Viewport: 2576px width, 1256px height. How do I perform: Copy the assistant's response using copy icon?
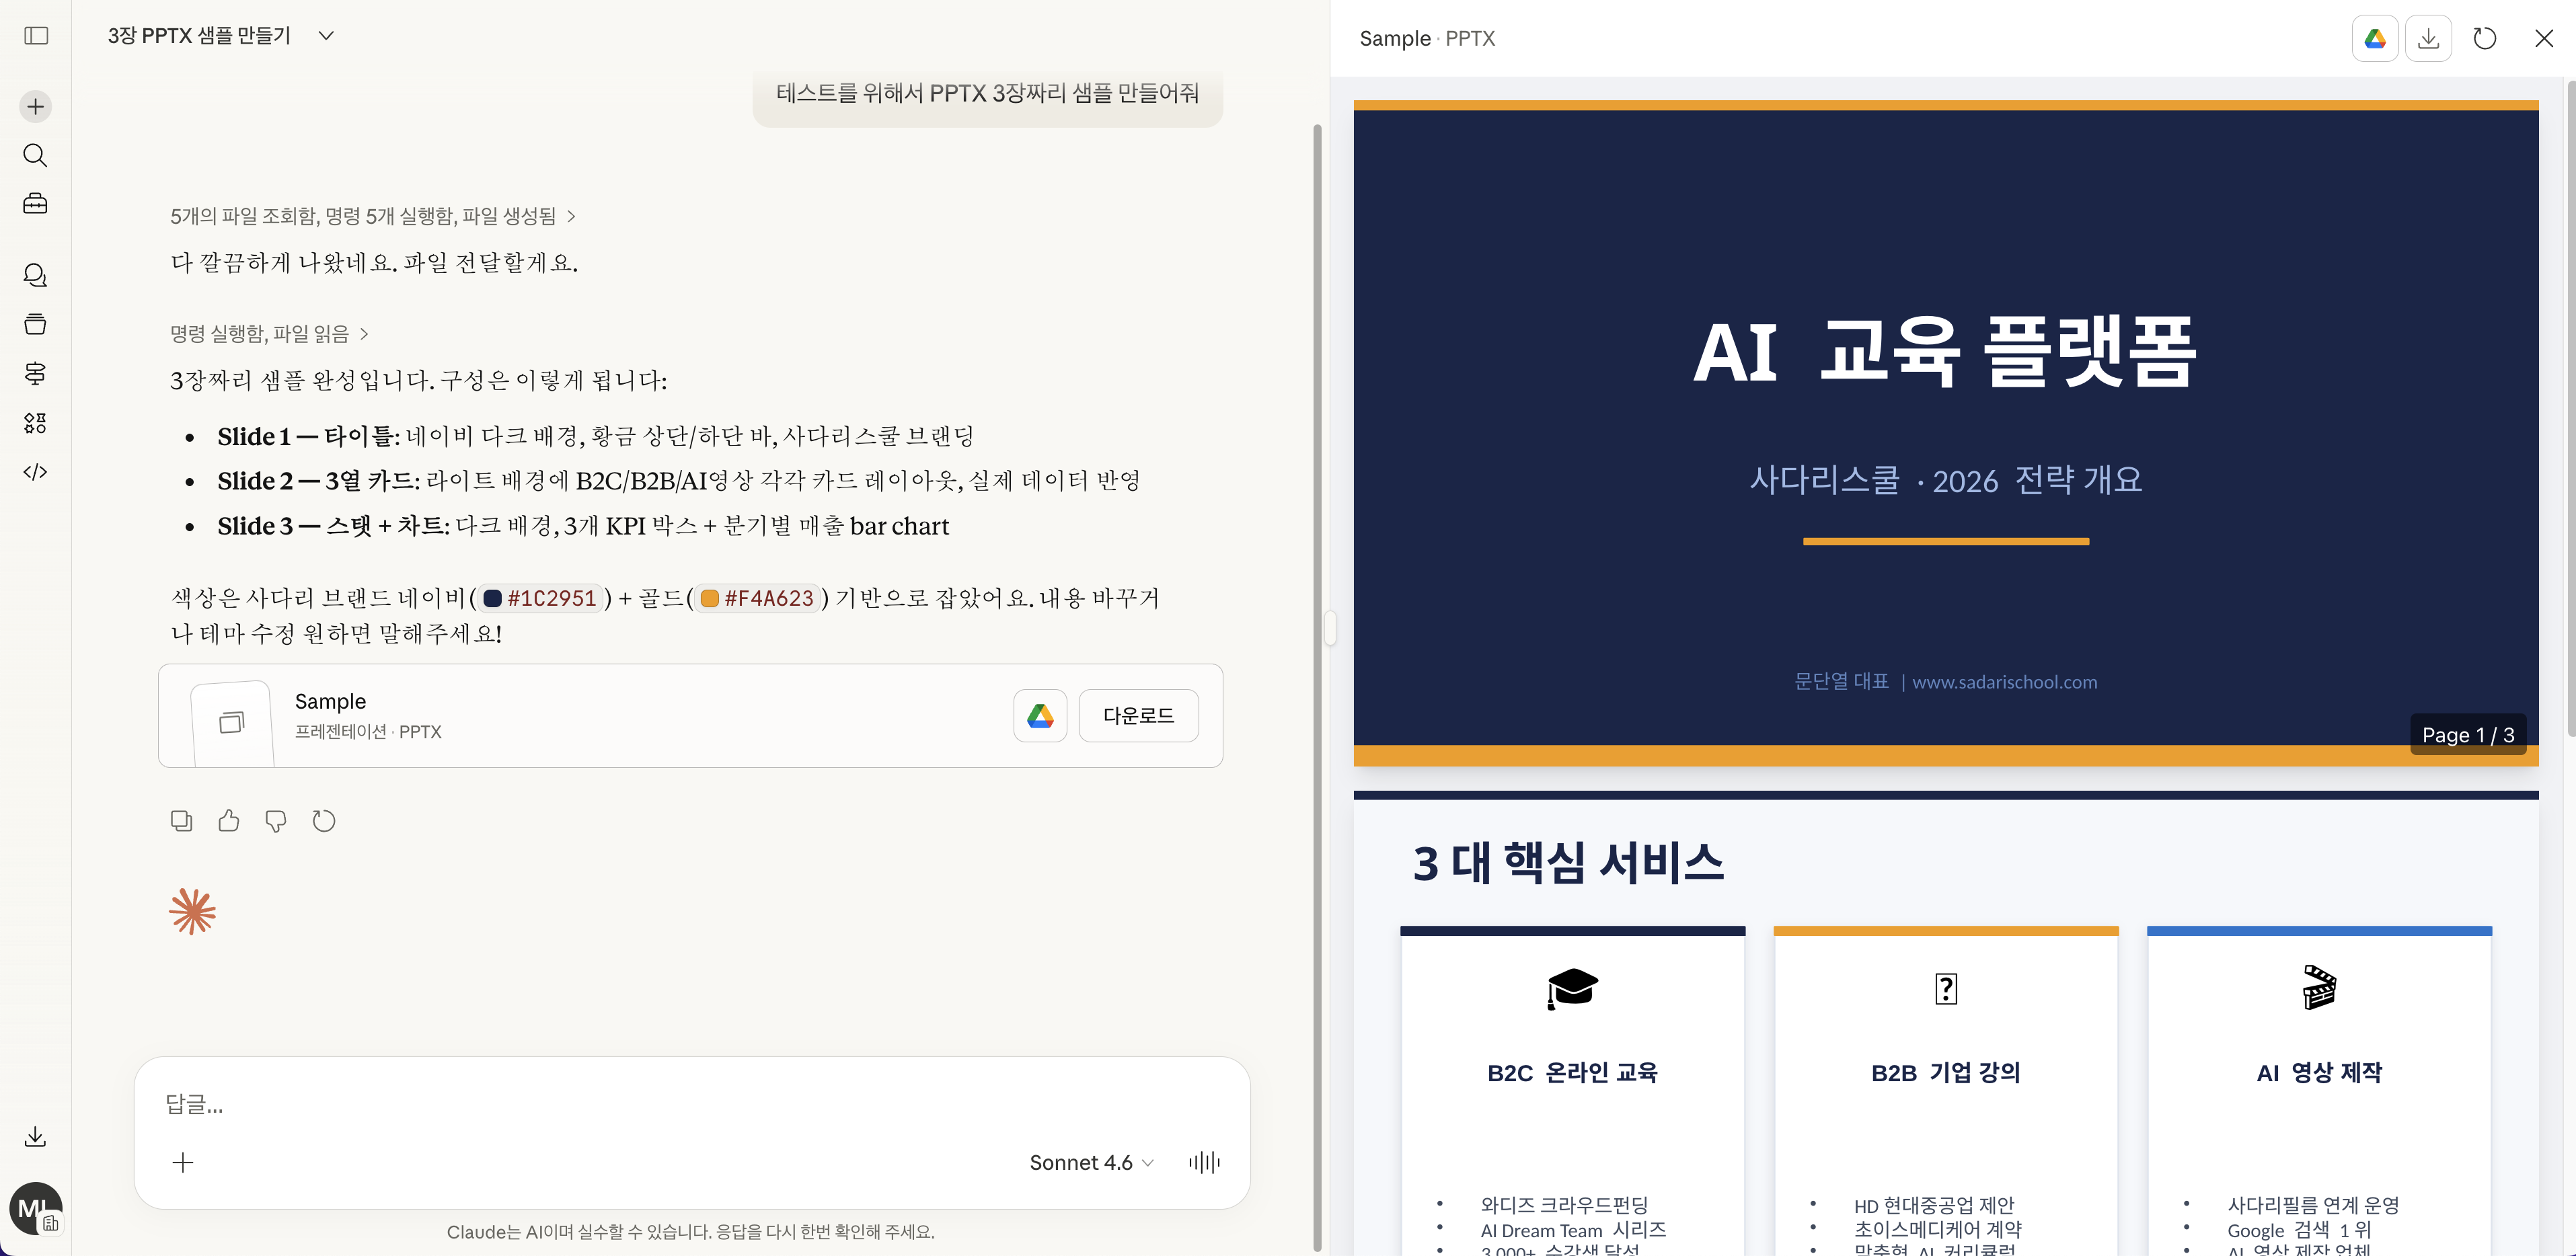(x=181, y=820)
